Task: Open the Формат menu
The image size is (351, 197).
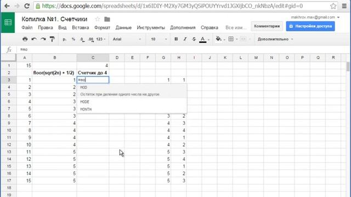Action: [102, 27]
